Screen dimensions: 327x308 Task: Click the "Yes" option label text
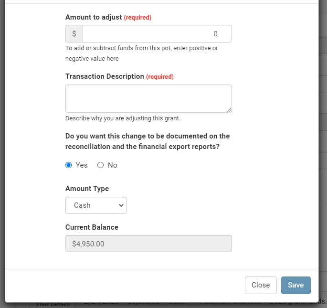[x=82, y=165]
